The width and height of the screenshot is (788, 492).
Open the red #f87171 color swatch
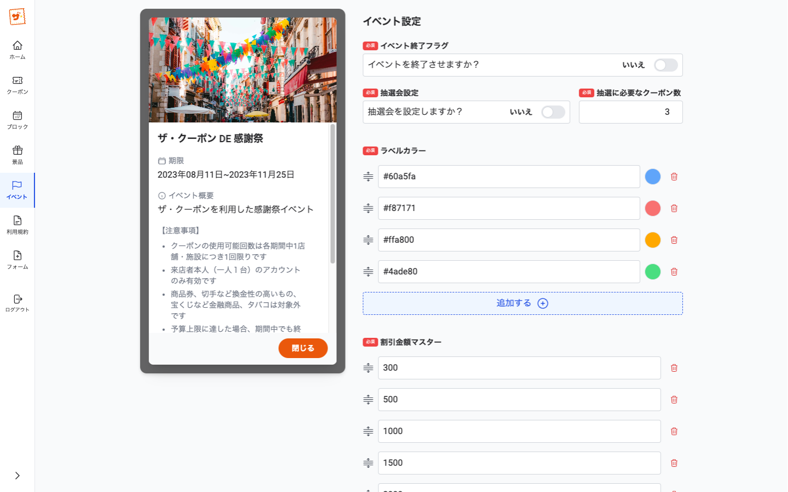tap(653, 208)
